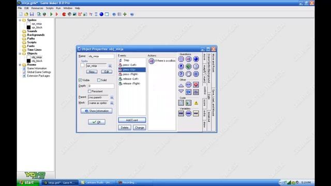This screenshot has width=331, height=186.
Task: Create a room from the toolbar
Action: (x=107, y=14)
